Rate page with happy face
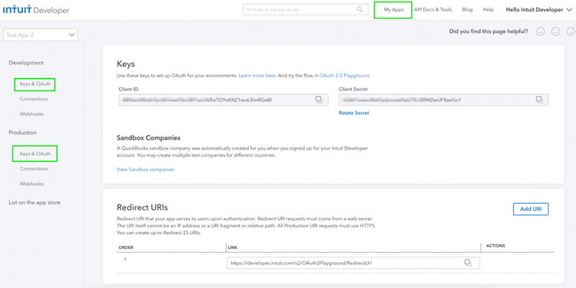Viewport: 576px width, 288px height. tap(570, 32)
